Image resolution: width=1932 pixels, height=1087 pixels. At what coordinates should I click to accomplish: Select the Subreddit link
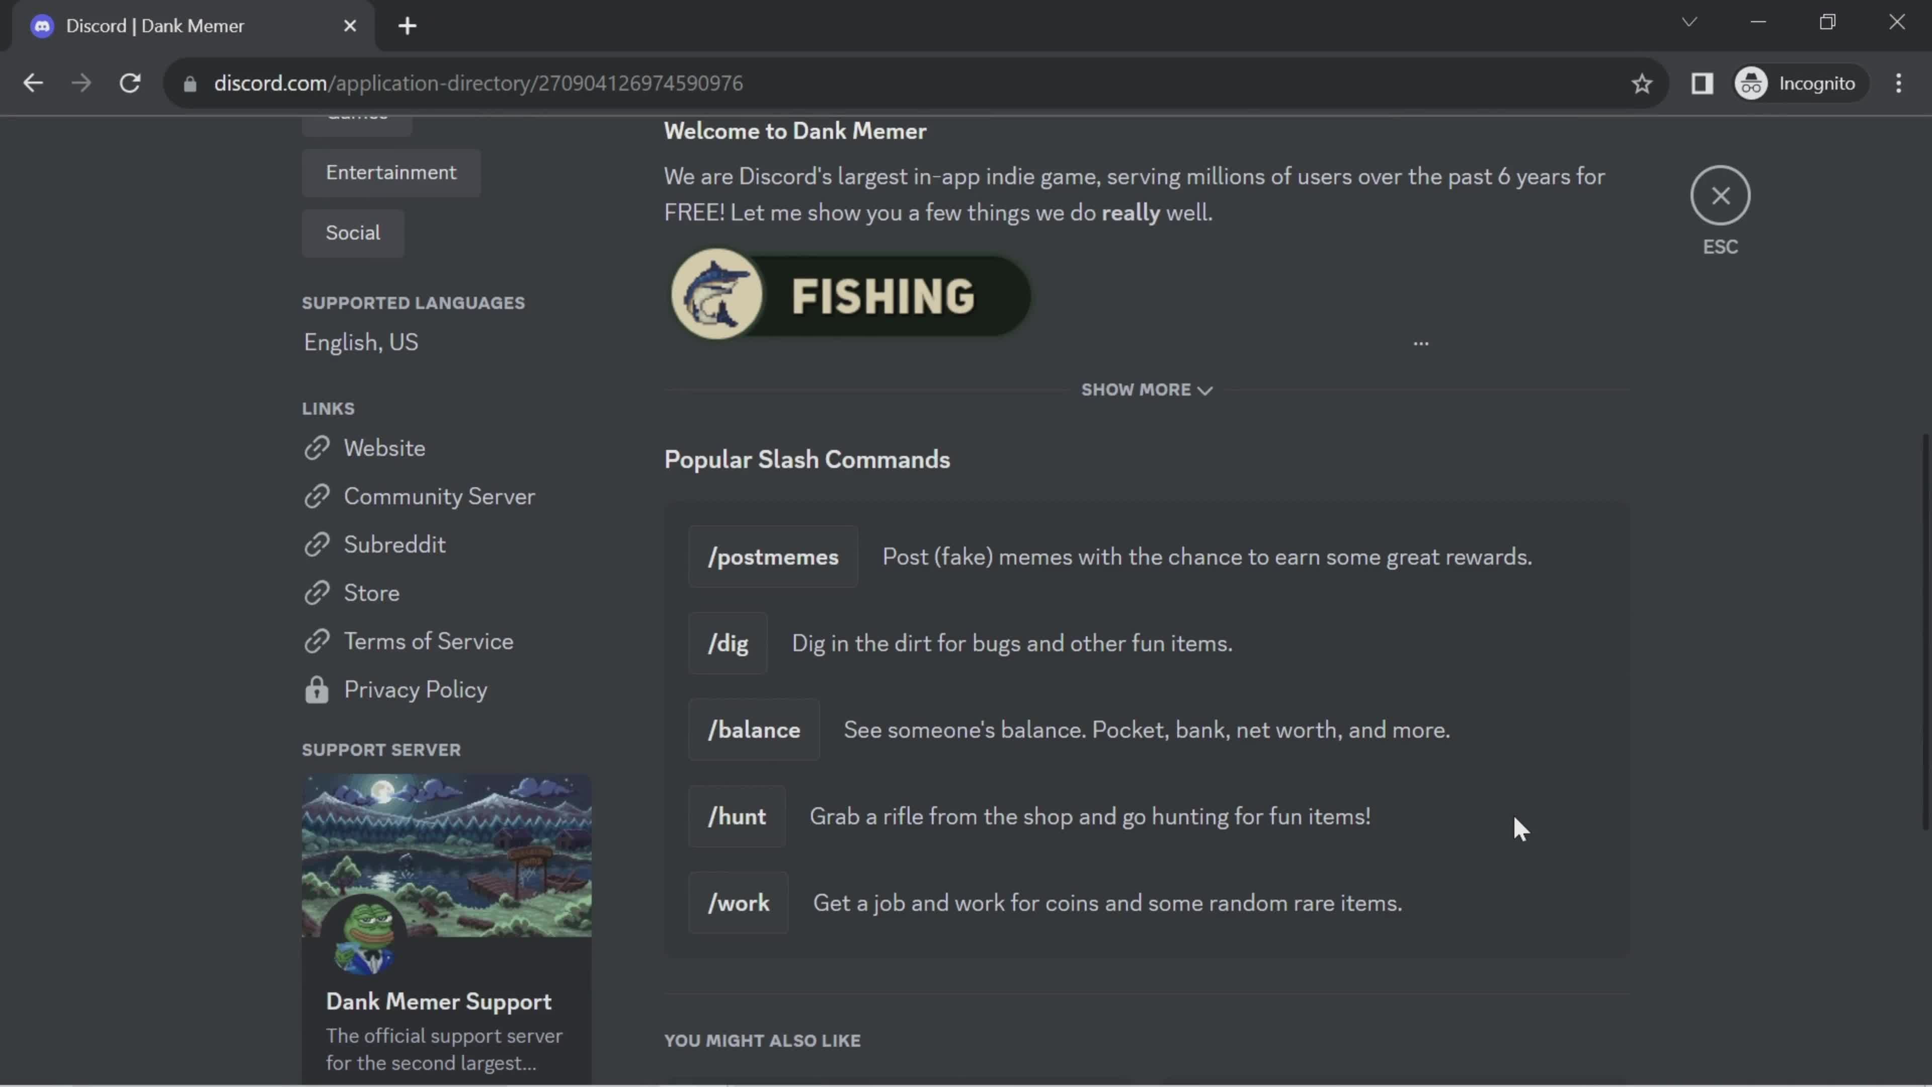[x=394, y=544]
